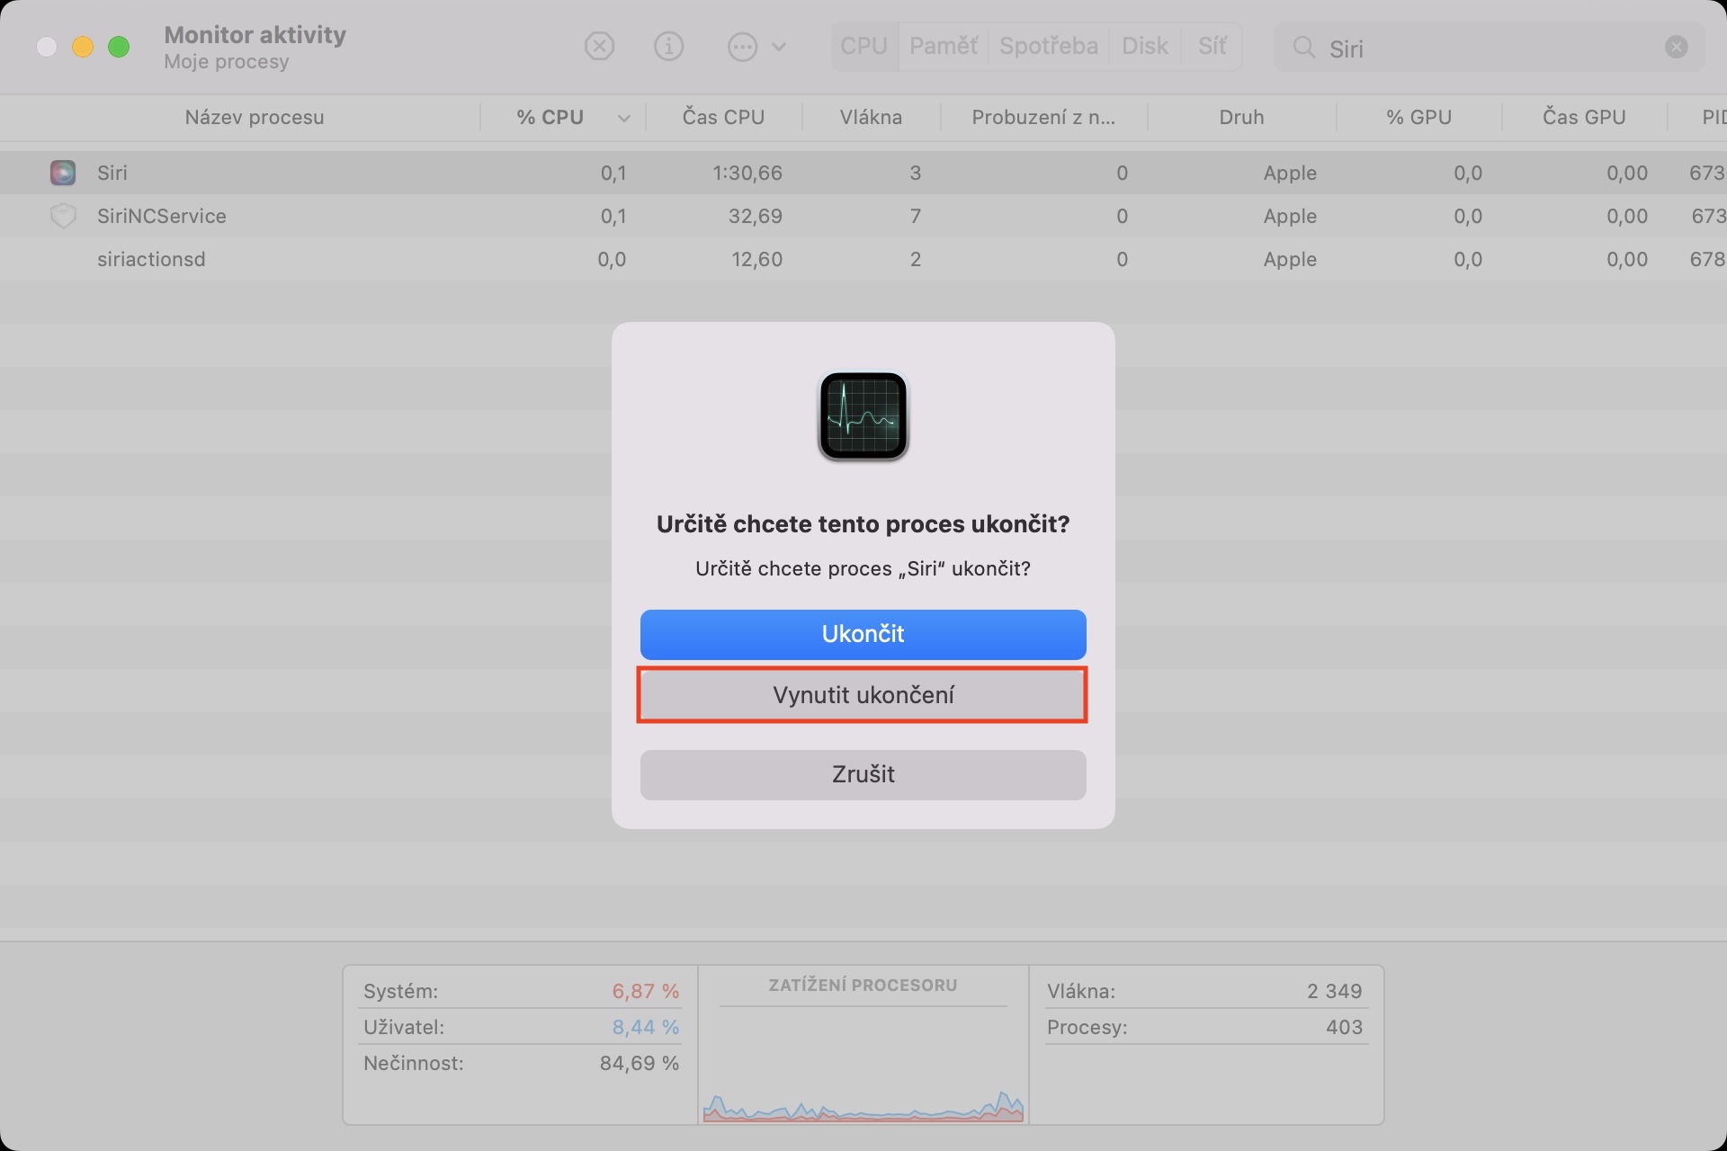
Task: Select the siriactionsd process row
Action: [x=151, y=259]
